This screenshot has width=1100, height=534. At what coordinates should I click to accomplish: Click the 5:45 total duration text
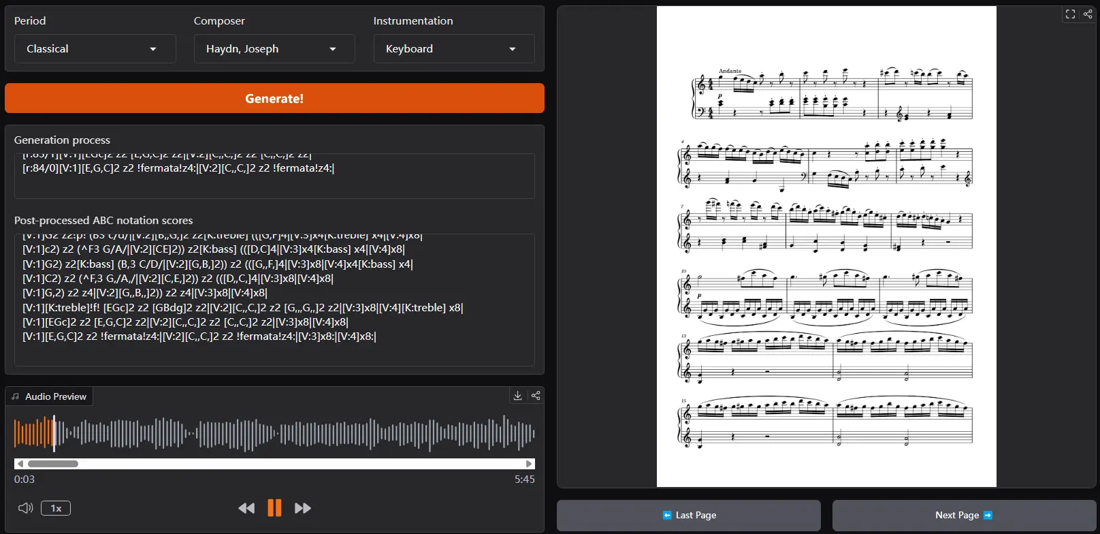pyautogui.click(x=524, y=480)
